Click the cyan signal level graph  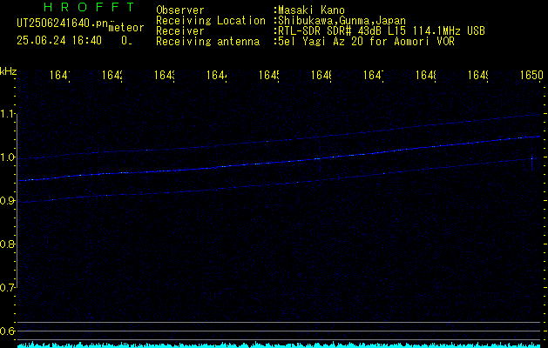tap(280, 345)
